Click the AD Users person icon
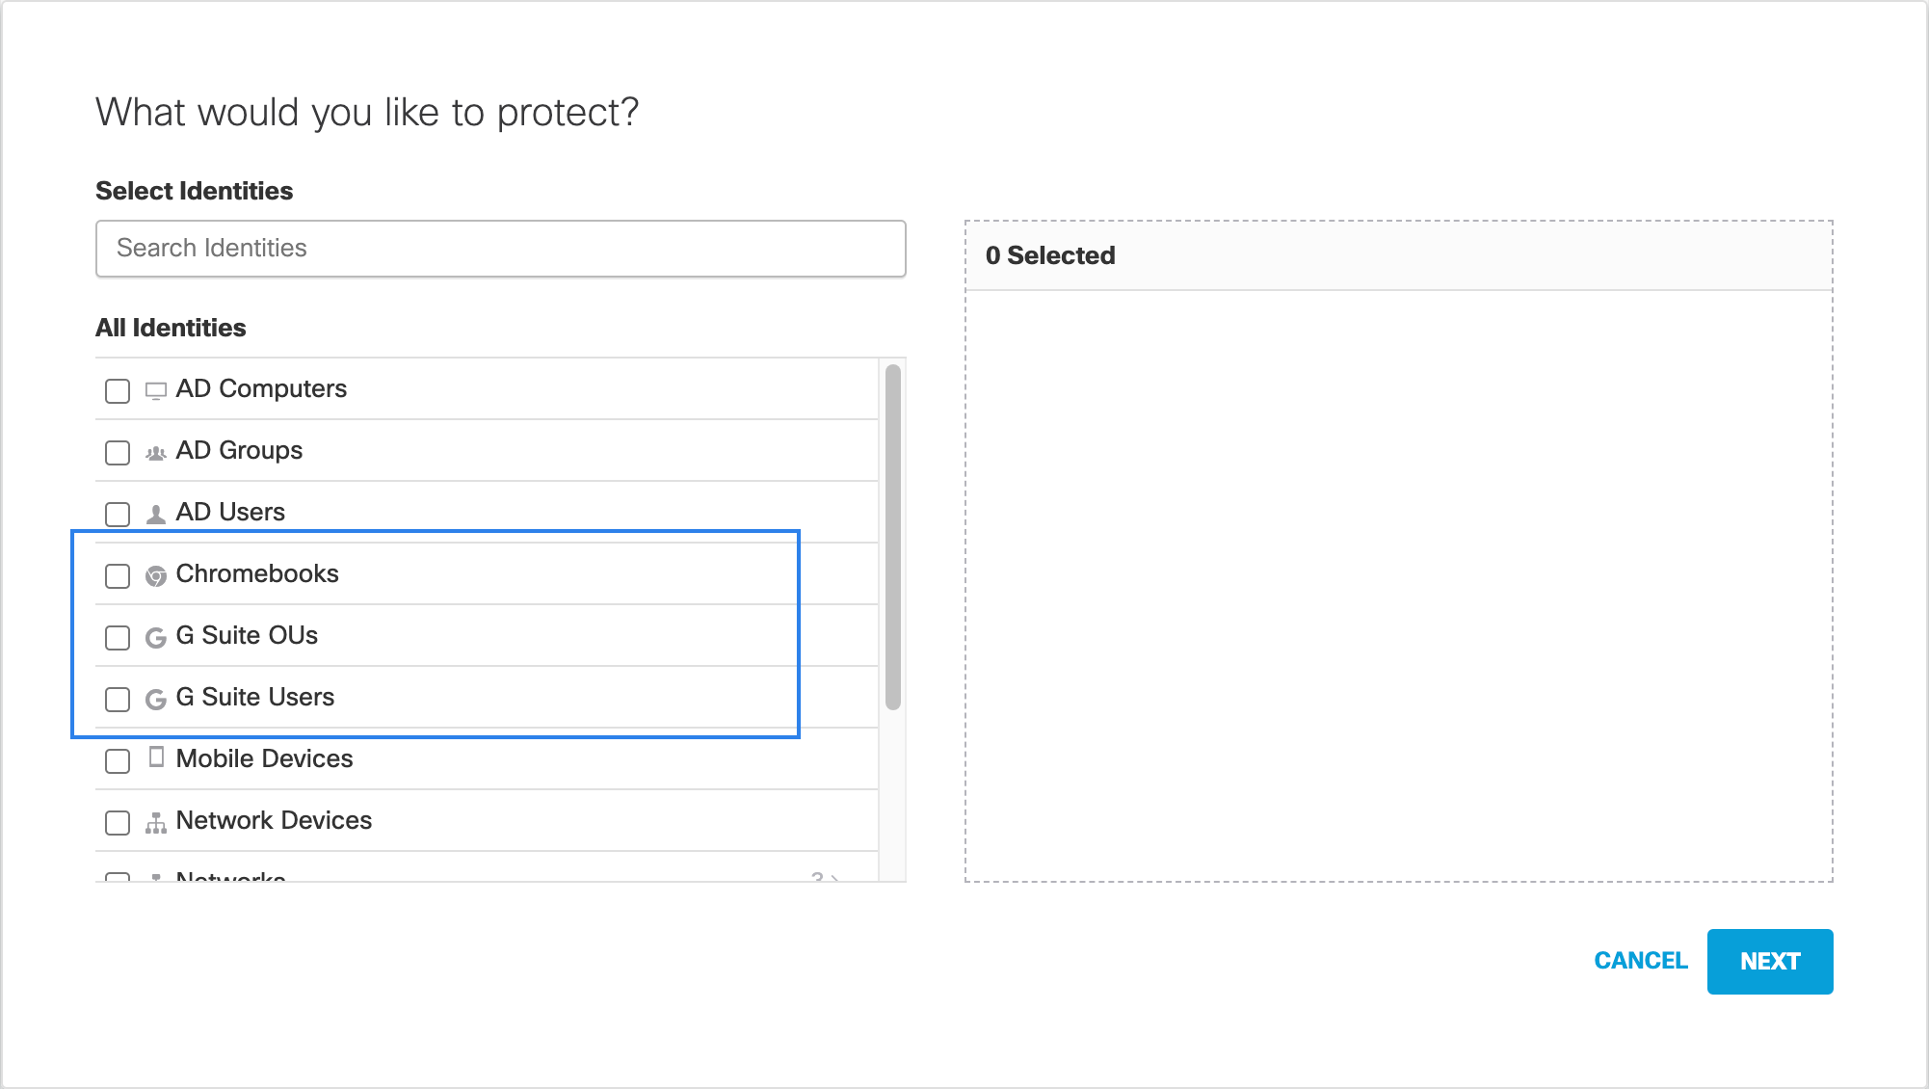 click(155, 514)
